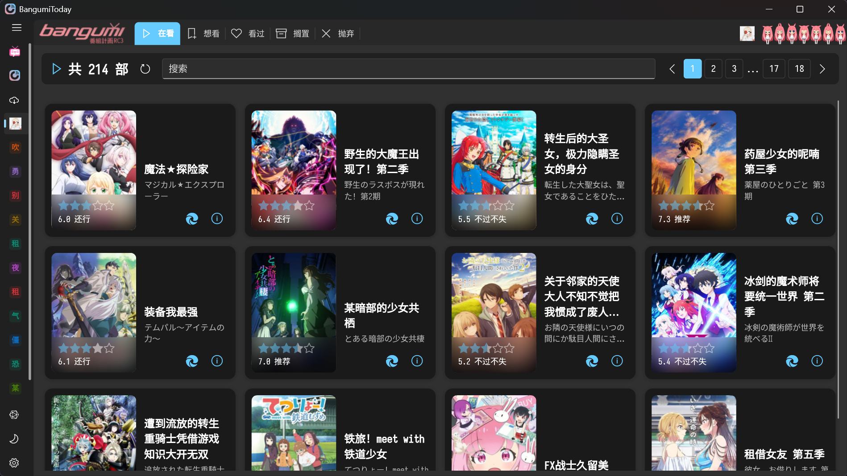Click main content vertical scrollbar
Screen dimensions: 847x476
(838, 259)
